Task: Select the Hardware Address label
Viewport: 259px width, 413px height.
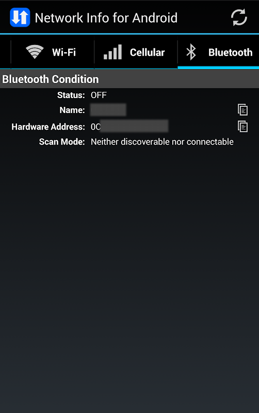Action: 48,126
